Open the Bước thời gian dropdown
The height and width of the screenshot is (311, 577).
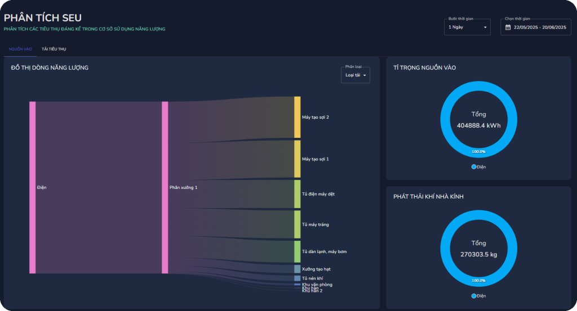click(468, 27)
